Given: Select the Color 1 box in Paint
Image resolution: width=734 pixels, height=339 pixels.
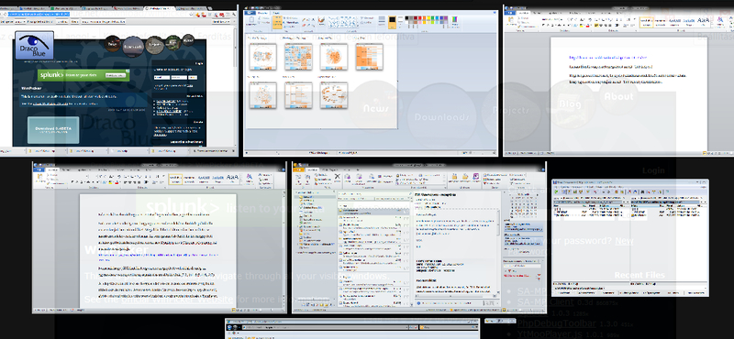Looking at the screenshot, I should tap(393, 21).
